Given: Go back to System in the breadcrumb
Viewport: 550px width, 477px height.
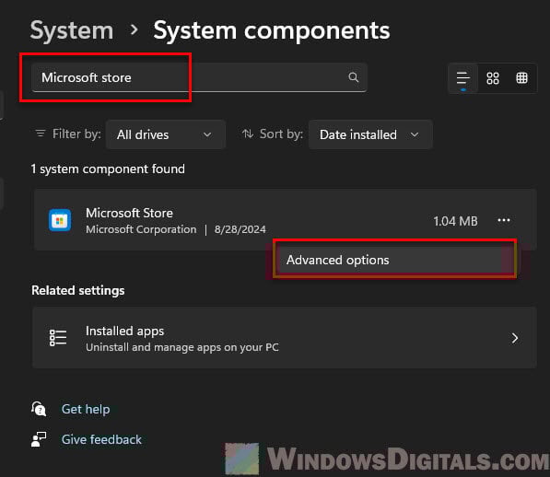Looking at the screenshot, I should (x=72, y=30).
